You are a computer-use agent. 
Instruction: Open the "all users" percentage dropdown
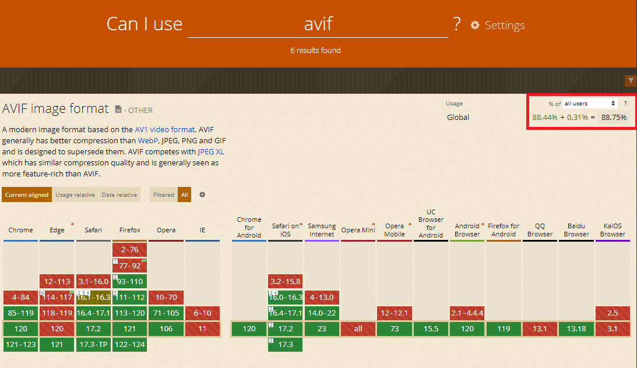(x=589, y=103)
